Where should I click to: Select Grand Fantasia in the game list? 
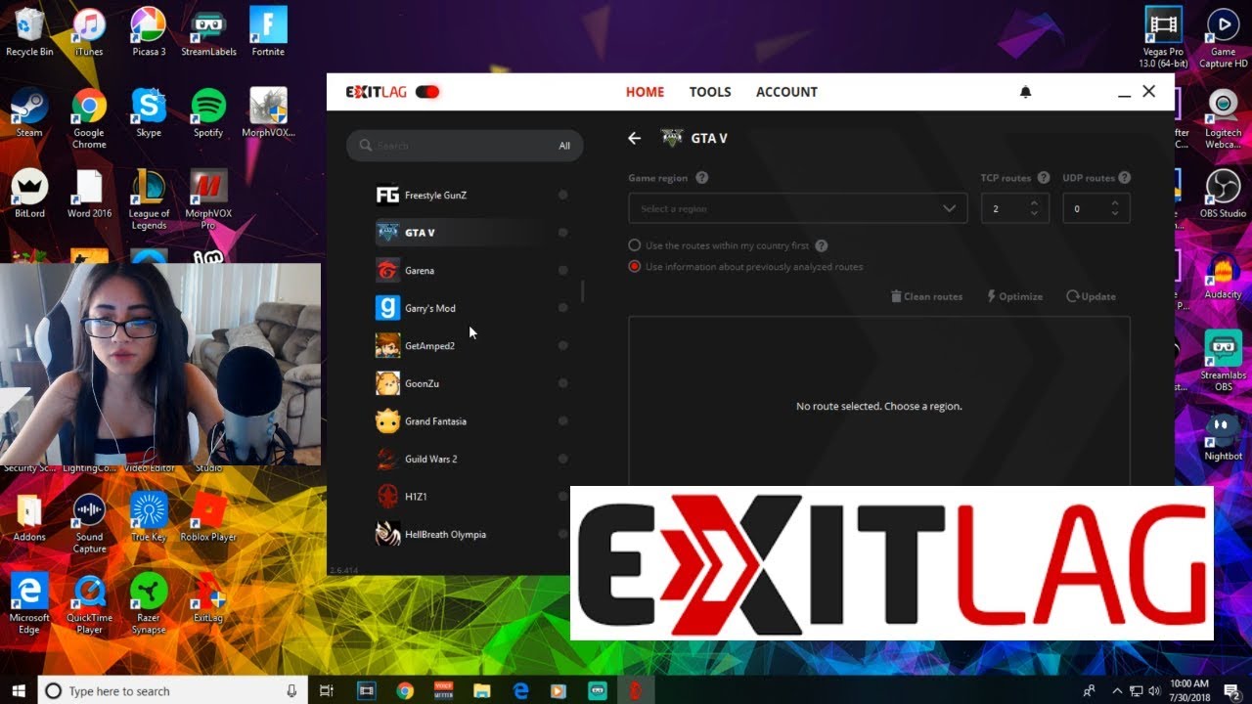(x=471, y=421)
